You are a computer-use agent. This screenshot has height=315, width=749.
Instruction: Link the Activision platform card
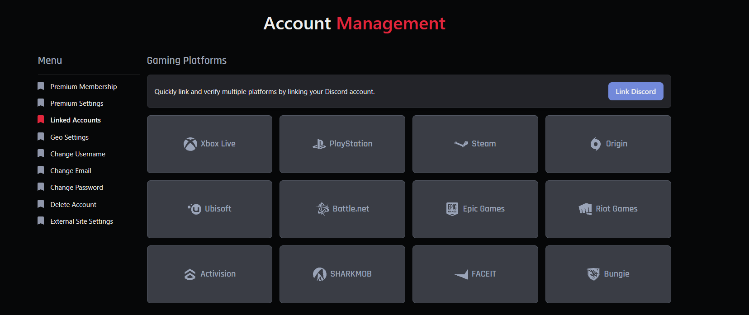(209, 274)
